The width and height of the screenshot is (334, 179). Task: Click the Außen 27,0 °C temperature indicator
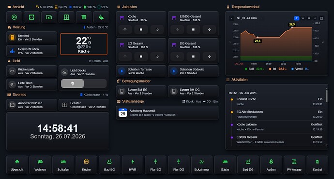96,27
